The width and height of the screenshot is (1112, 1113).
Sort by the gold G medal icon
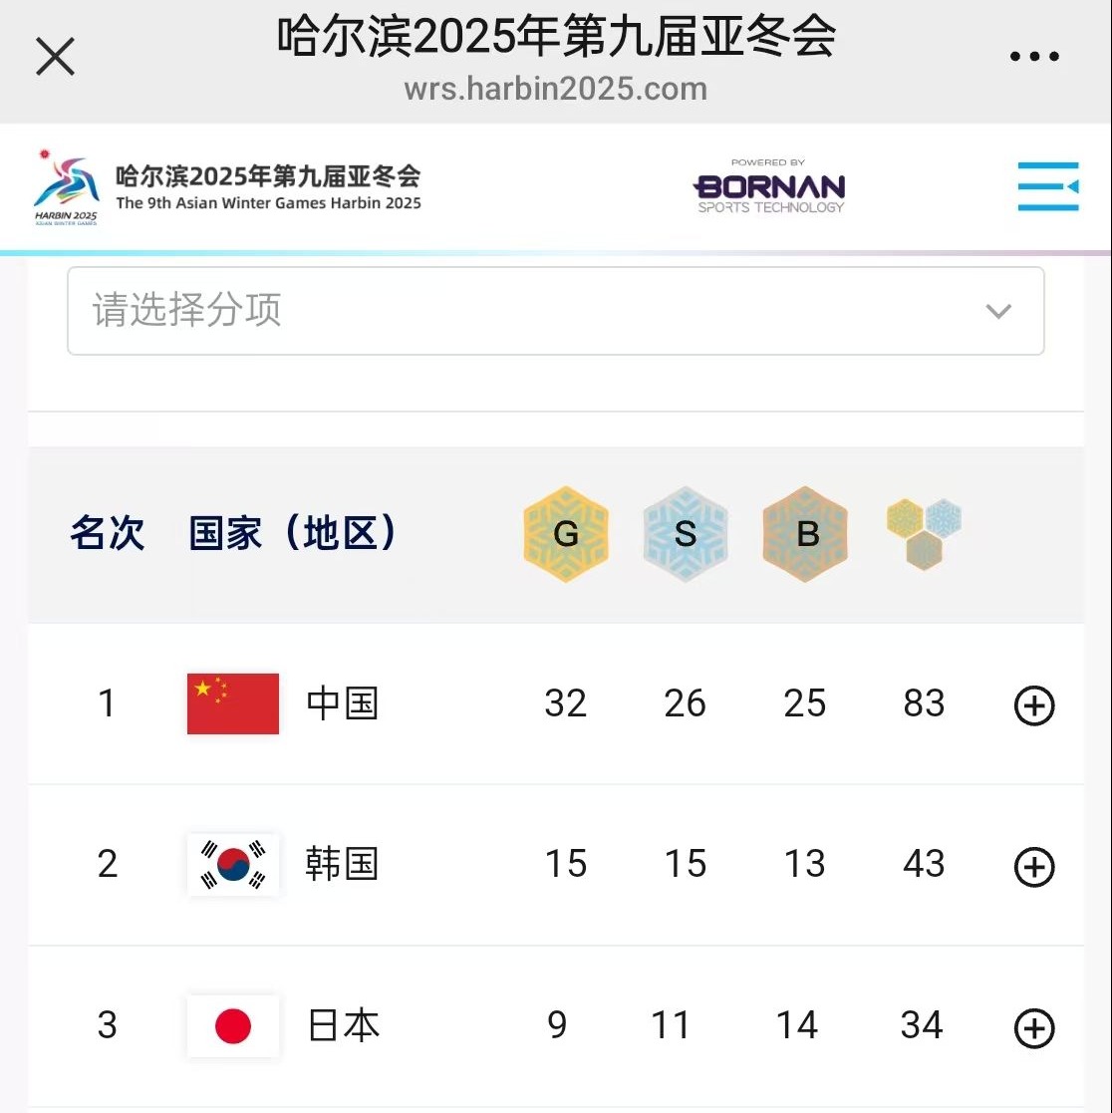[x=566, y=534]
